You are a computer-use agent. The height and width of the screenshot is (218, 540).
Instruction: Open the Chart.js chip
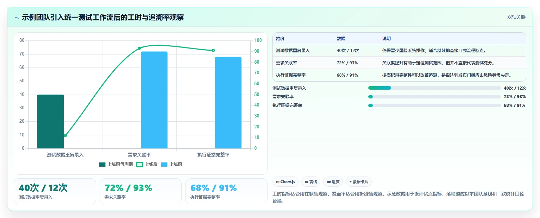pyautogui.click(x=285, y=182)
